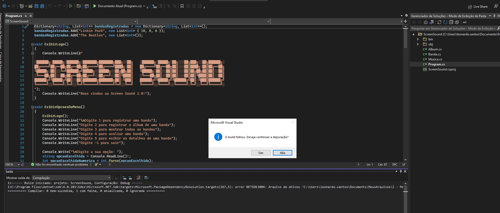Toggle auto-hide pin on the Saída panel
Screen dimensions: 500x213
[x=401, y=171]
